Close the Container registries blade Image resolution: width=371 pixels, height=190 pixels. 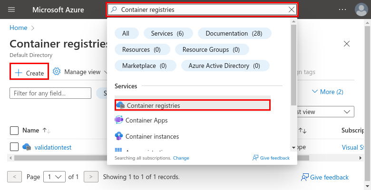[347, 44]
